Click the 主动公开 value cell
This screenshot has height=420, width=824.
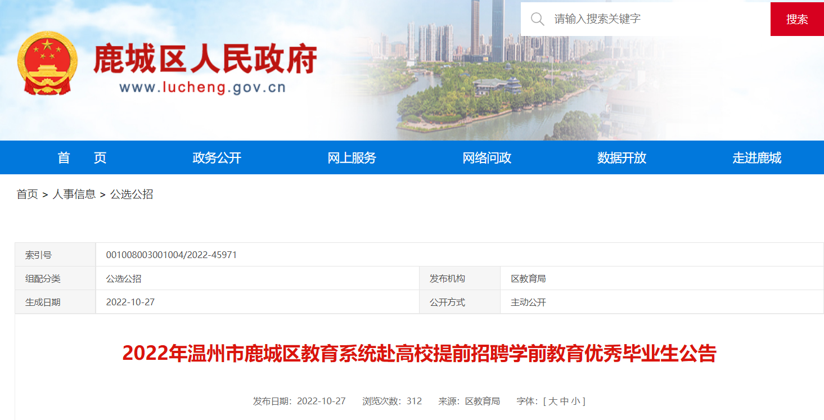[x=662, y=302]
